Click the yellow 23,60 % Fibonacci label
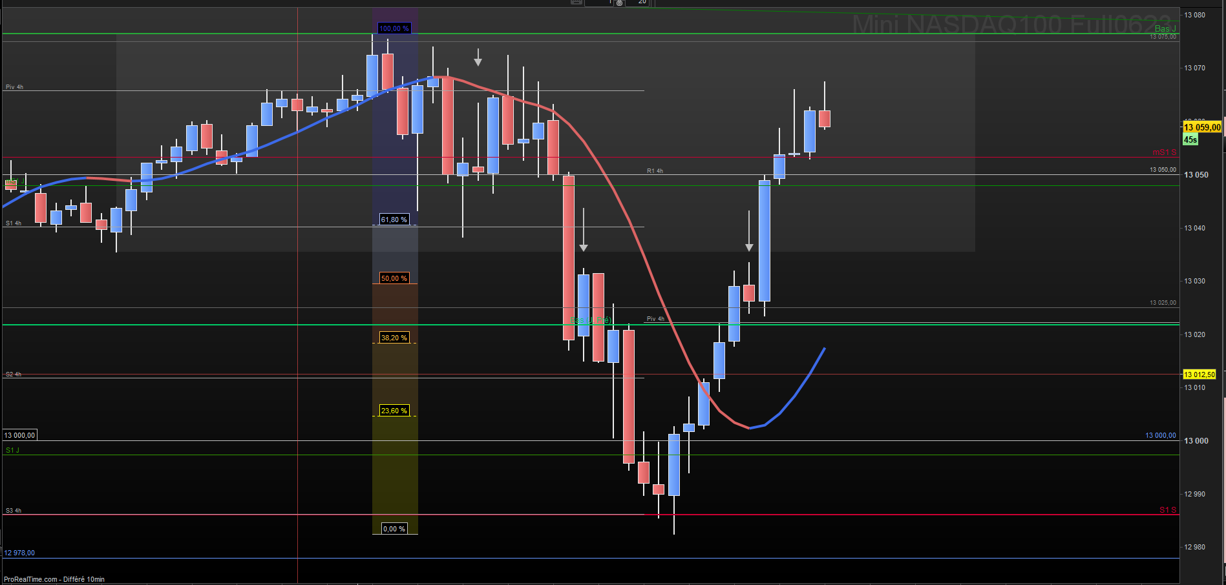 394,411
